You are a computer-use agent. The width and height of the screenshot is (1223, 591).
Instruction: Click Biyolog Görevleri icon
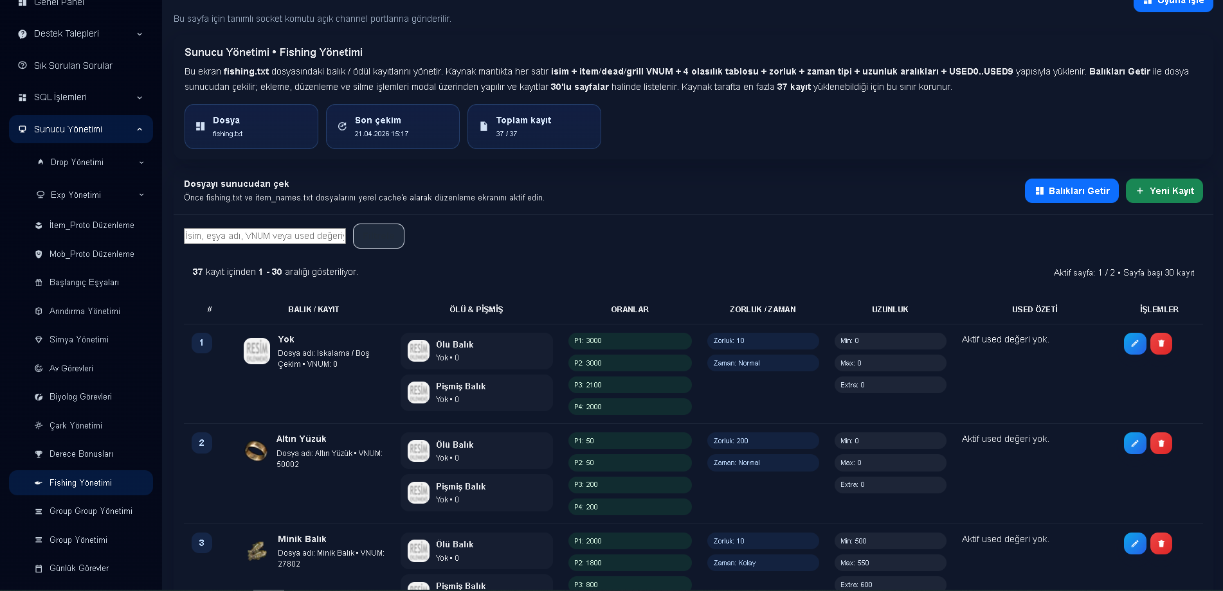(39, 397)
